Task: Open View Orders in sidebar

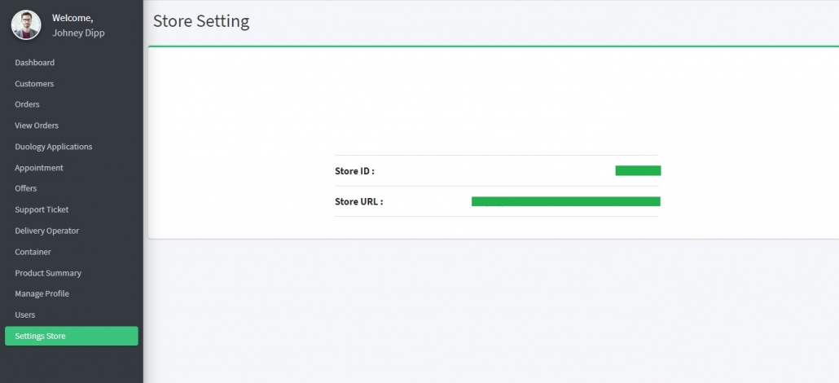Action: (37, 125)
